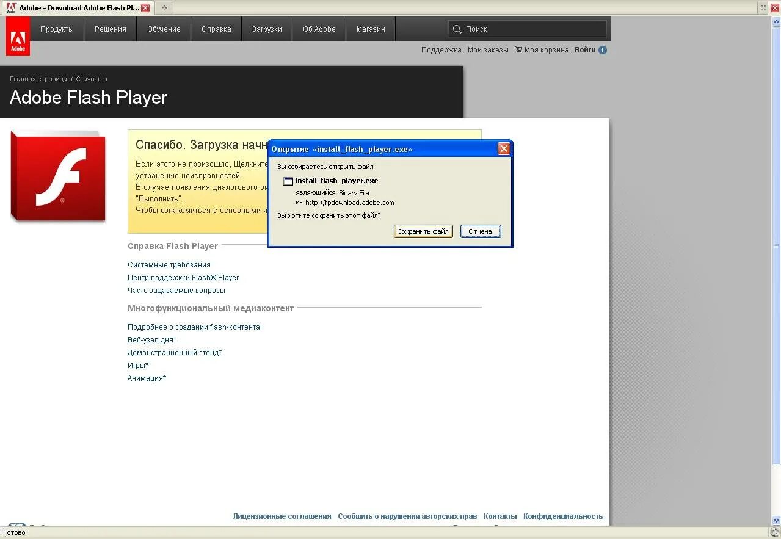The width and height of the screenshot is (781, 539).
Task: Click the Adobe Flash Player page heading
Action: (x=89, y=98)
